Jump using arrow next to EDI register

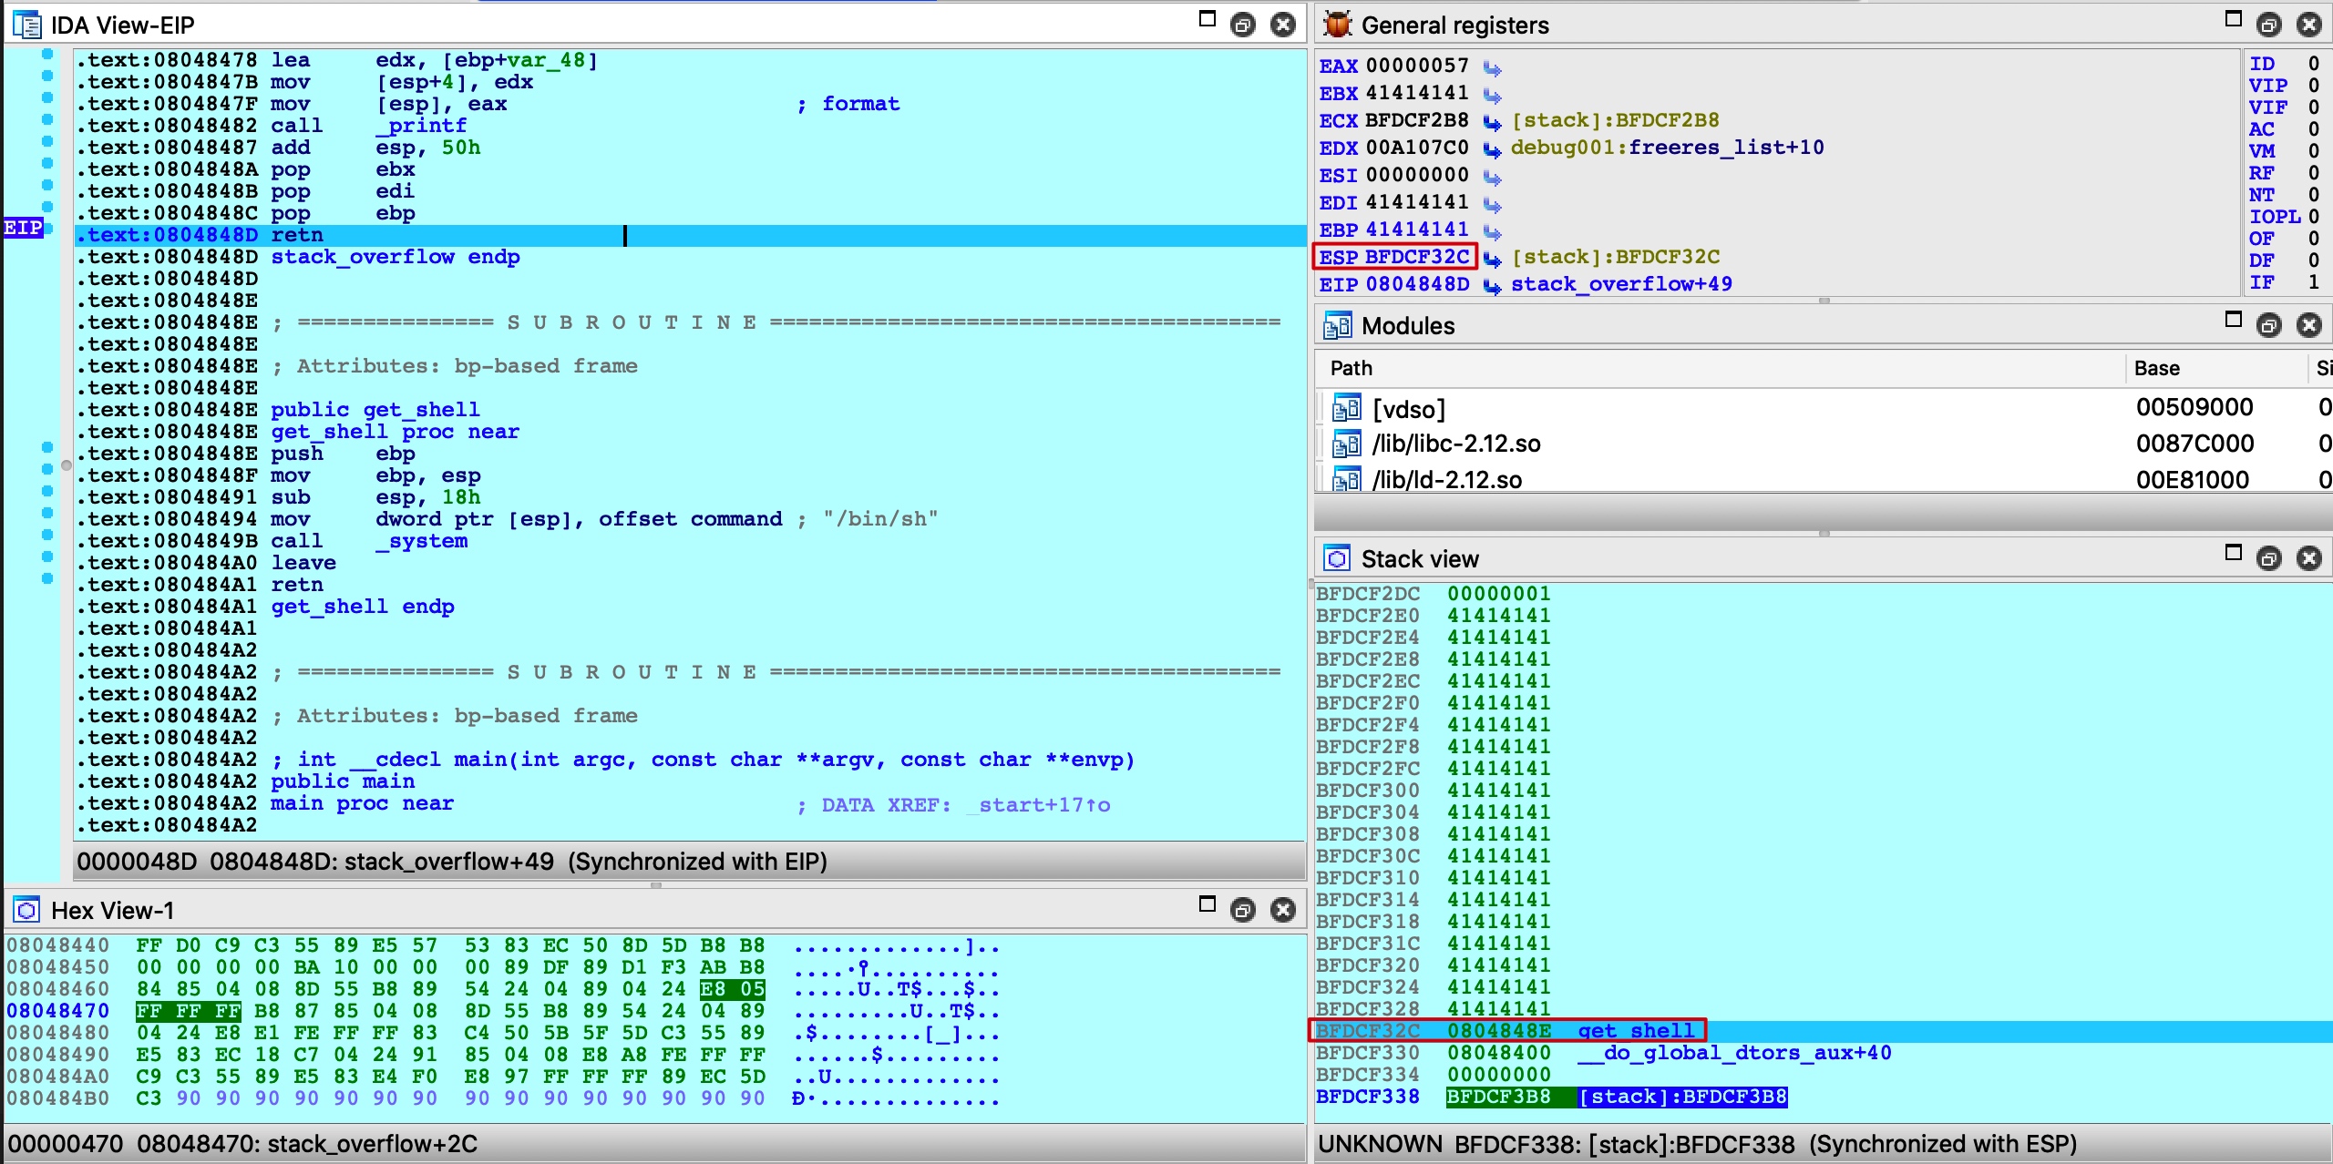click(x=1492, y=204)
